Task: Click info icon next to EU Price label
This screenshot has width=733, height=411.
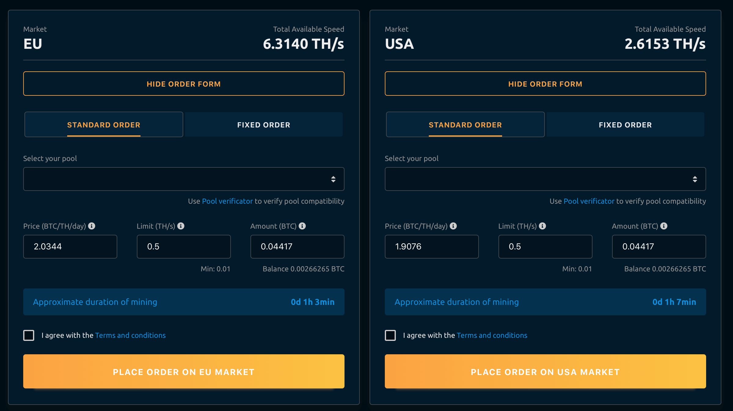Action: coord(92,226)
